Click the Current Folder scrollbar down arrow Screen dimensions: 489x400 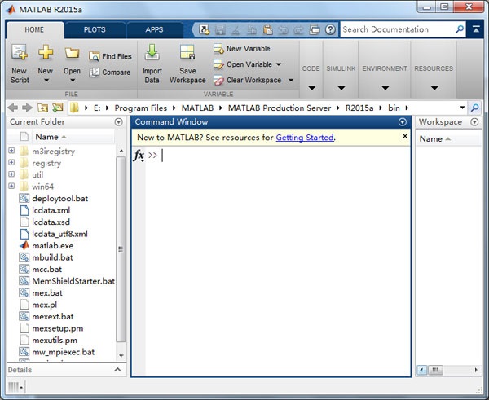coord(121,355)
